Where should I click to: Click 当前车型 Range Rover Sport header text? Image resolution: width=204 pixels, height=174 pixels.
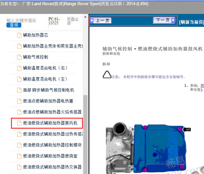pos(74,4)
